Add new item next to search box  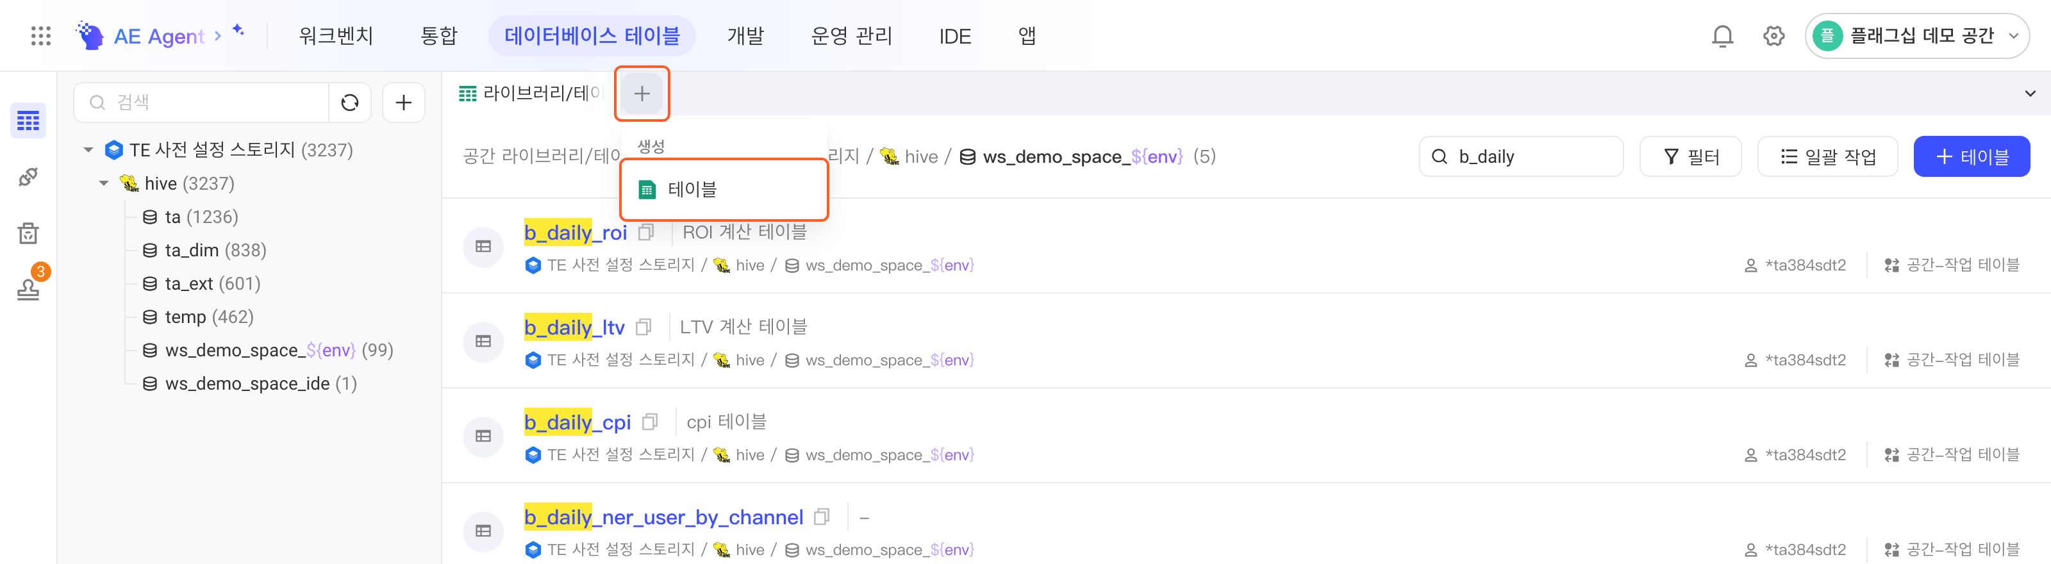pos(404,102)
